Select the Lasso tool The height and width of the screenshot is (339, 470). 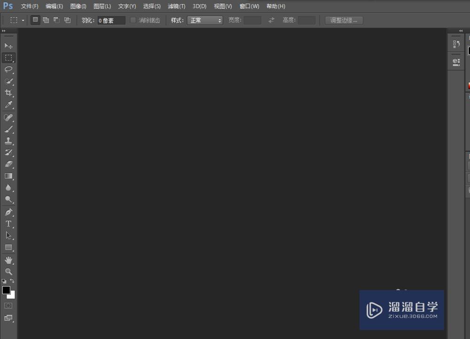8,70
